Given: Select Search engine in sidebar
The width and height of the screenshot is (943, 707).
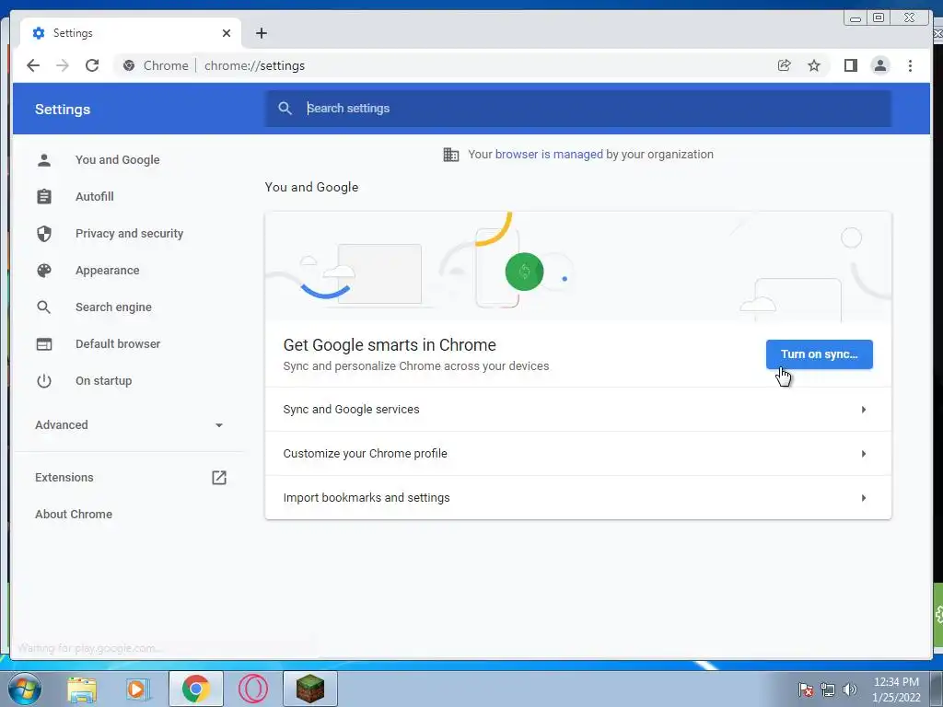Looking at the screenshot, I should (x=113, y=307).
